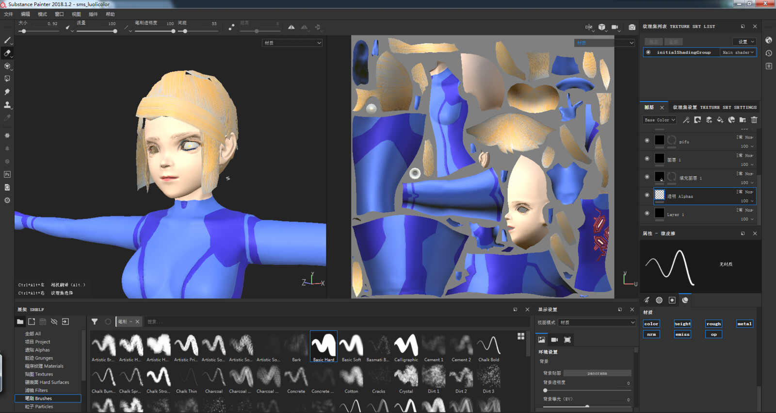The width and height of the screenshot is (776, 413).
Task: Click the Photoshop export icon
Action: coord(7,174)
